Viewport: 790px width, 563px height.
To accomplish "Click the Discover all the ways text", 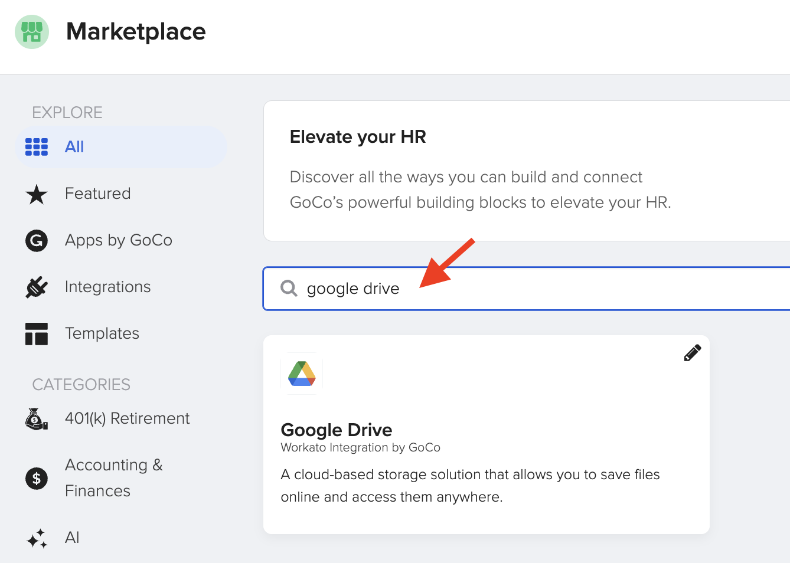I will coord(481,189).
